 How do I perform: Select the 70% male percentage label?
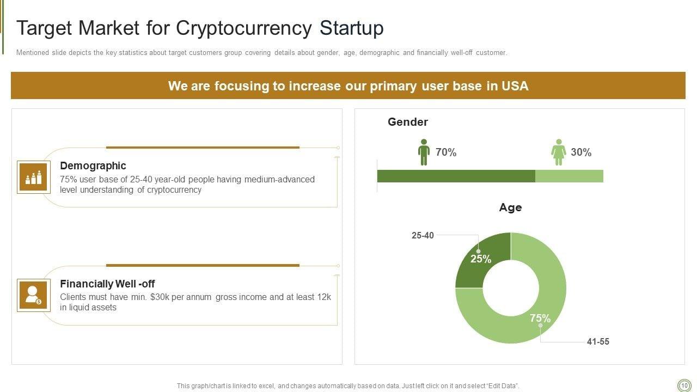click(x=446, y=152)
